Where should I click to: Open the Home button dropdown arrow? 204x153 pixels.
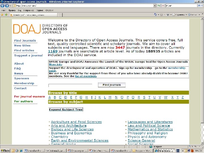[158, 15]
